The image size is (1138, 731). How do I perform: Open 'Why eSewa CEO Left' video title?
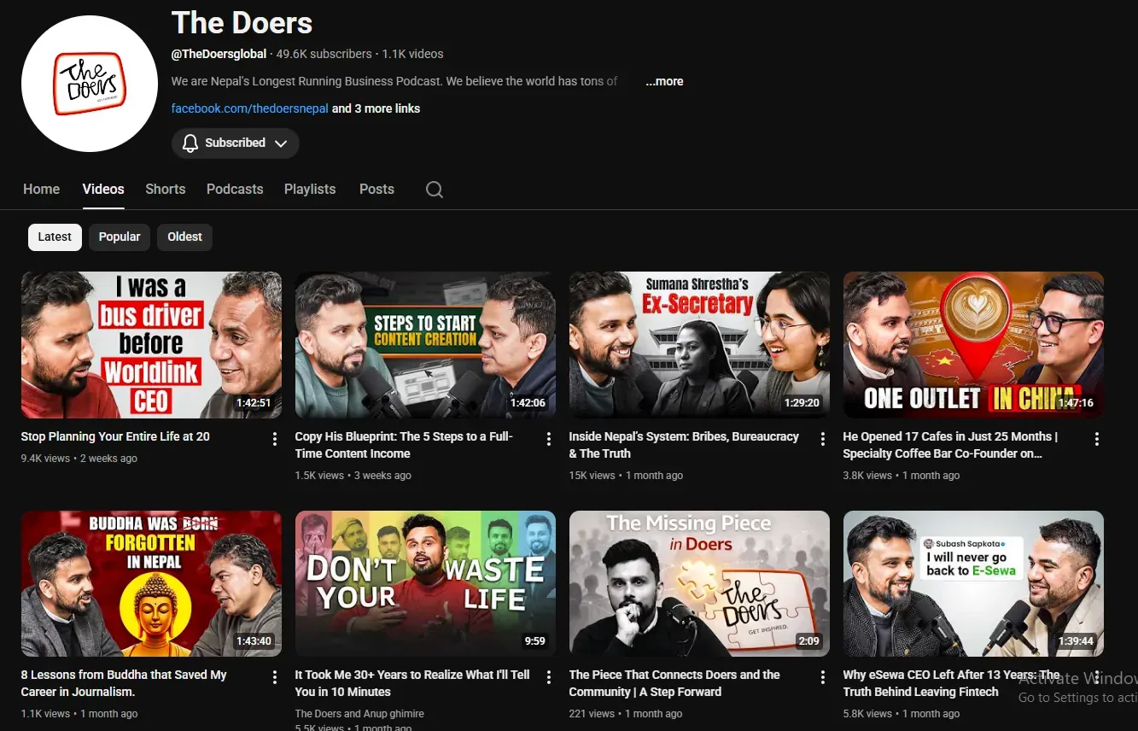pos(951,683)
